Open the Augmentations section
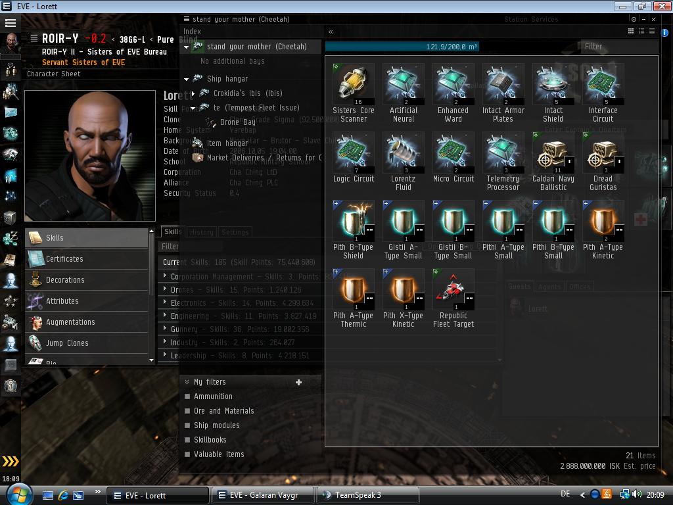This screenshot has height=505, width=673. [x=87, y=322]
